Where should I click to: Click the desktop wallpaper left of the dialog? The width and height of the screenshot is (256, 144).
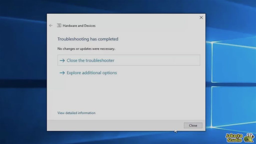click(x=22, y=75)
